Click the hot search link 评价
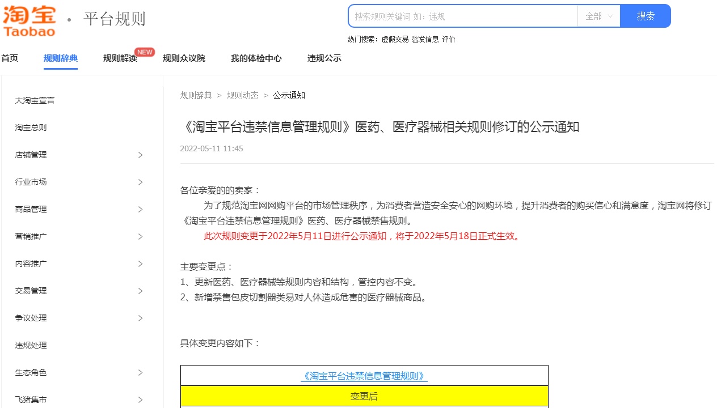Viewport: 717px width, 408px height. pos(448,39)
